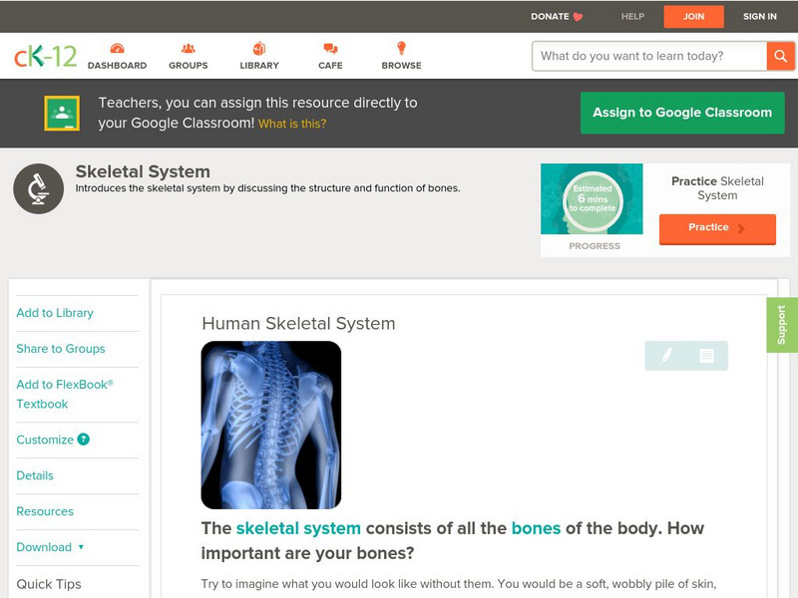Click the Donate heart icon
Screen dimensions: 798x598
pos(578,17)
